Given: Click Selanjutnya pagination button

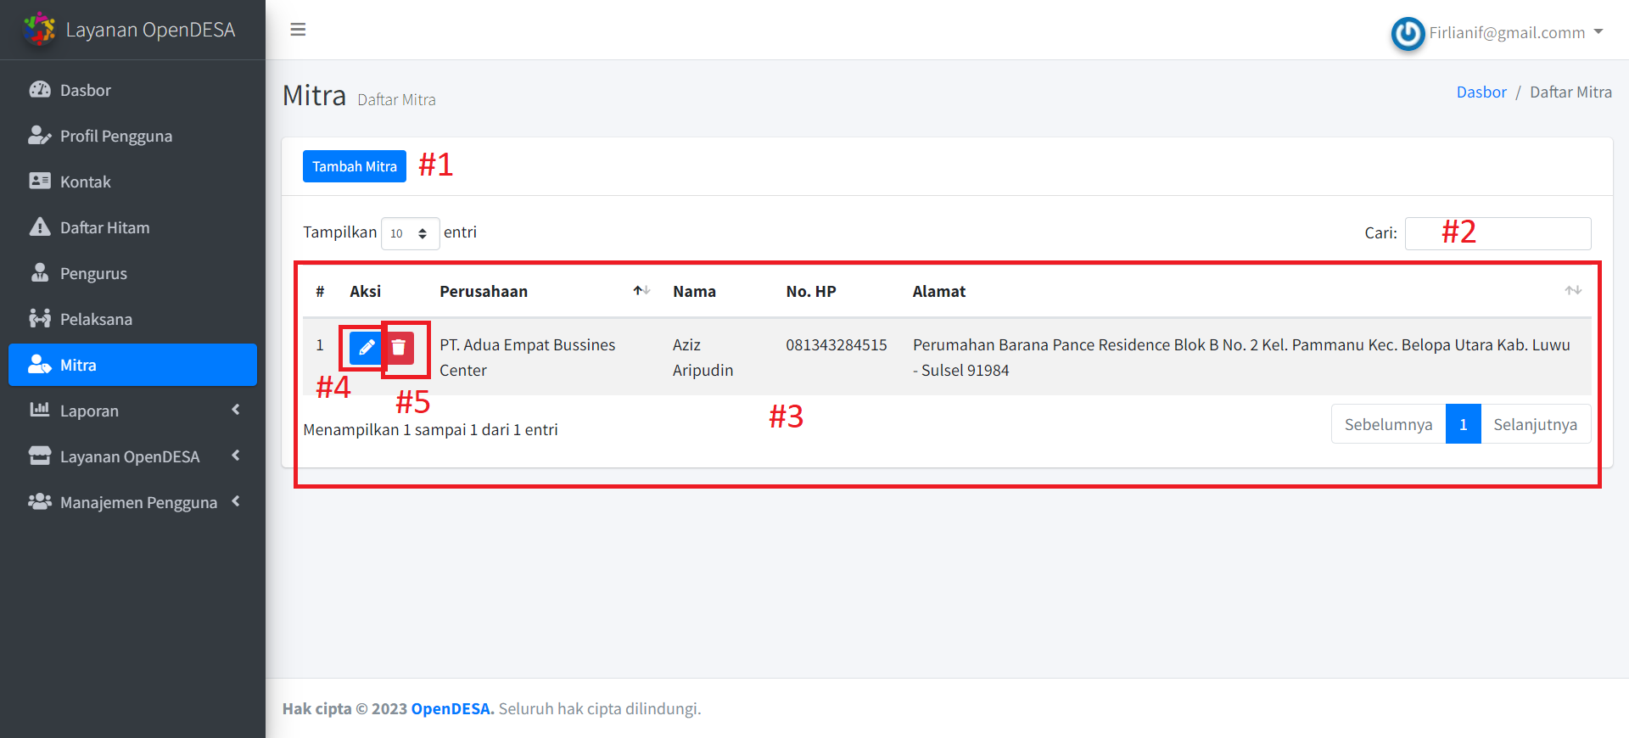Looking at the screenshot, I should point(1535,424).
